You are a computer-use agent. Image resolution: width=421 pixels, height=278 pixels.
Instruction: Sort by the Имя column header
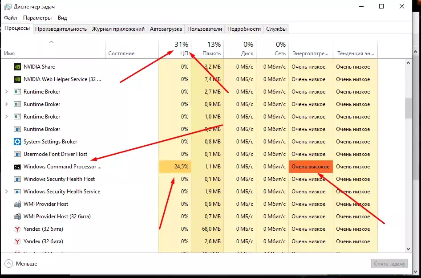53,49
